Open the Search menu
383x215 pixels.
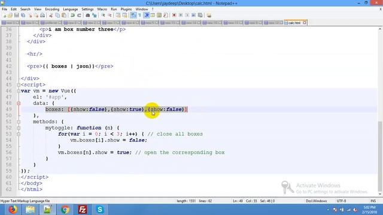[x=25, y=10]
